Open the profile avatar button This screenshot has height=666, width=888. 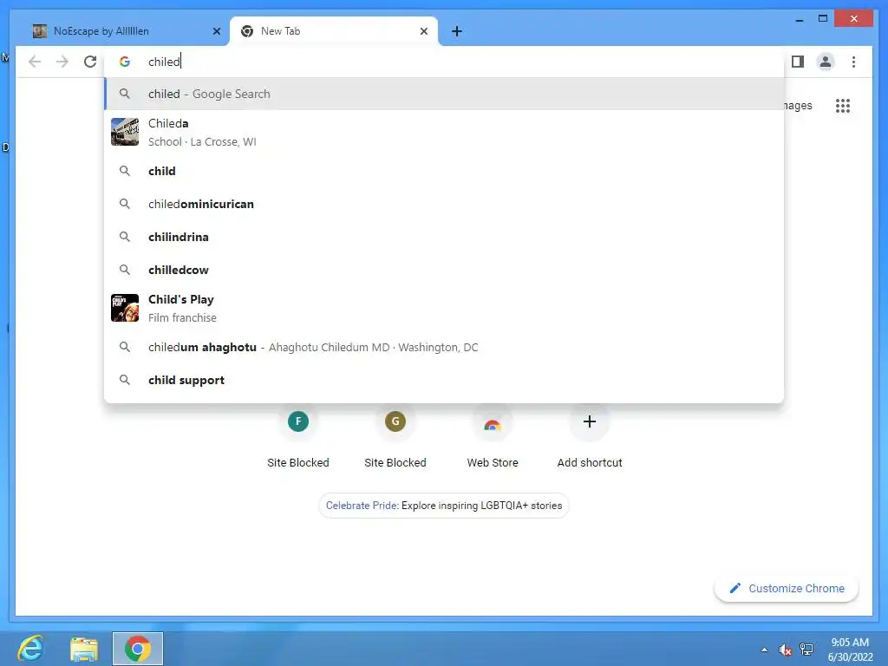coord(826,62)
